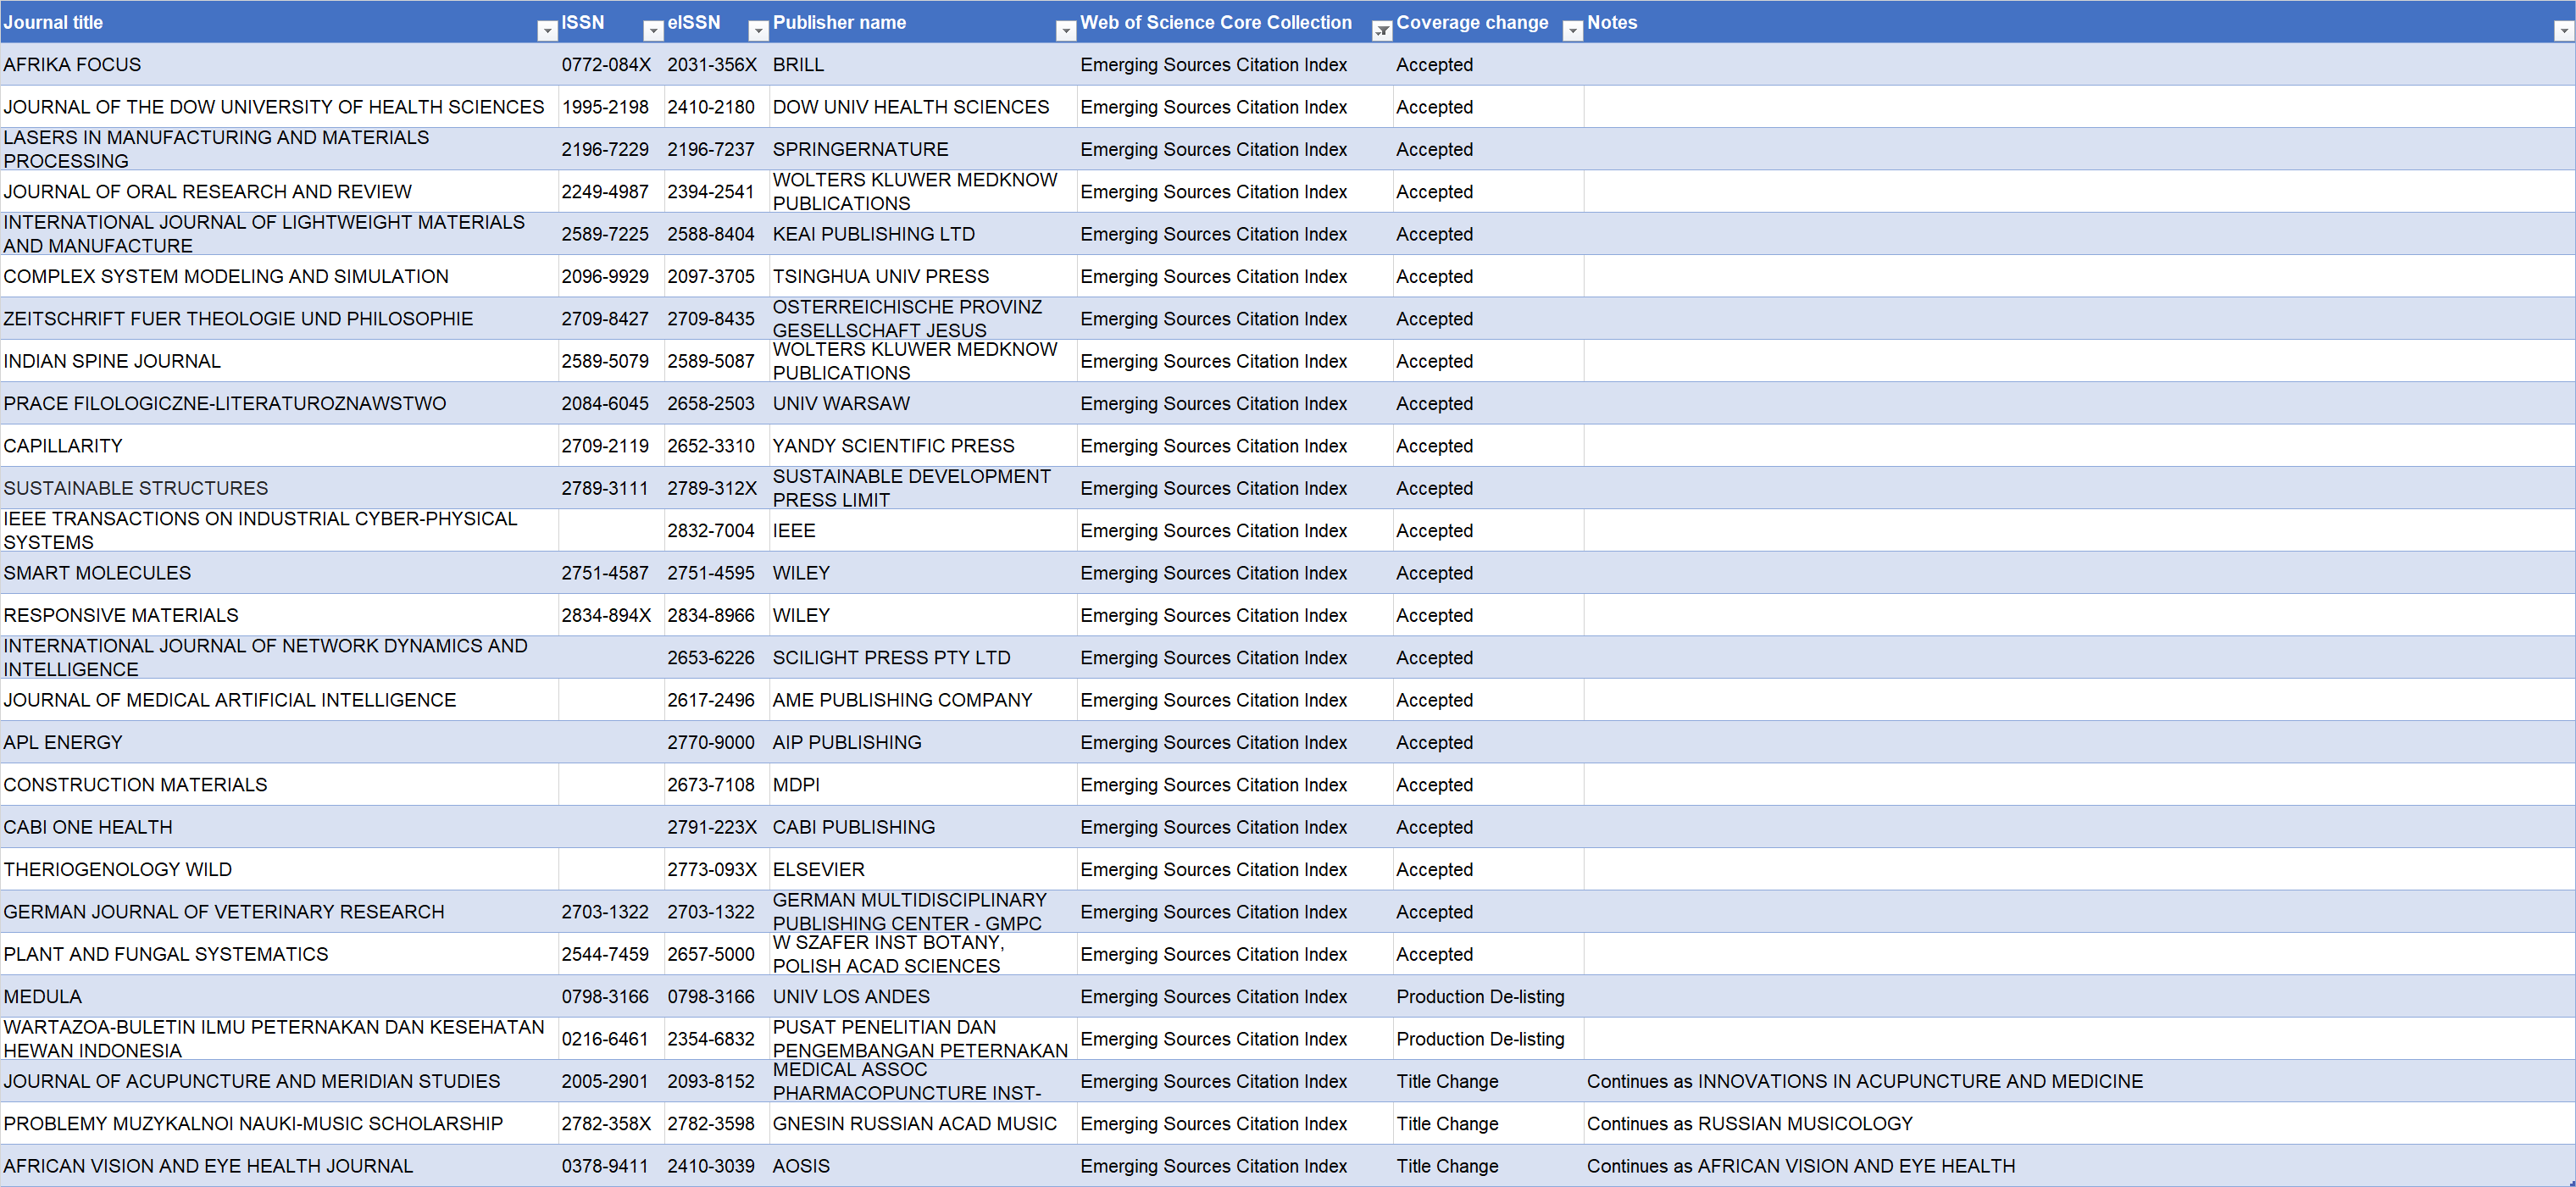The height and width of the screenshot is (1187, 2576).
Task: Open the ISSN column filter dropdown
Action: (653, 31)
